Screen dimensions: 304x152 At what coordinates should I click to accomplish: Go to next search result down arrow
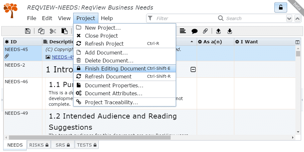[289, 18]
